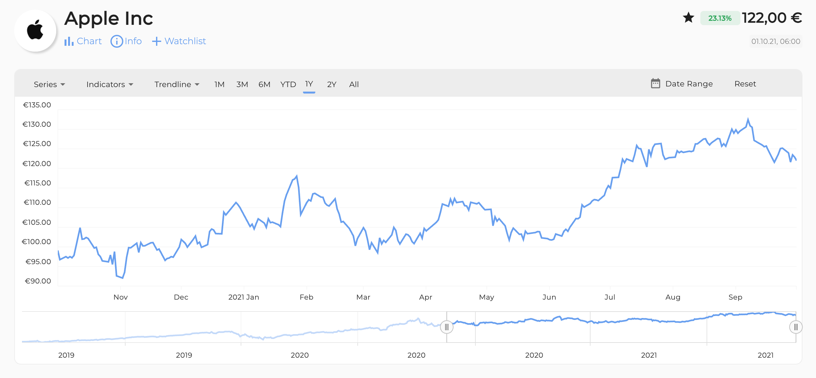Screen dimensions: 816x378
Task: Select the 2Y time range
Action: point(332,84)
